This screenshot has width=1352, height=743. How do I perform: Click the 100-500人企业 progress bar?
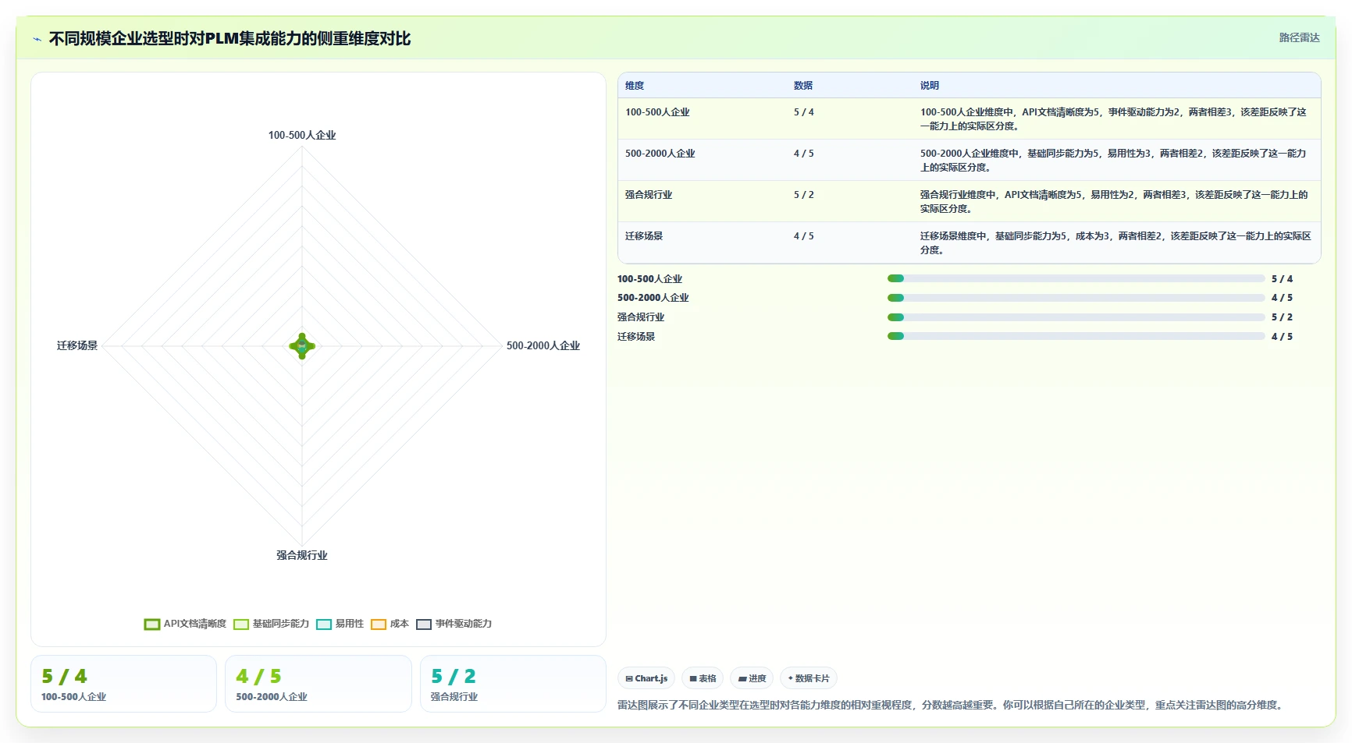click(x=1076, y=278)
